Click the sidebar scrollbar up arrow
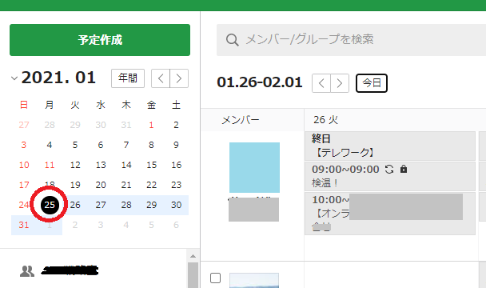486x288 pixels. [x=193, y=256]
